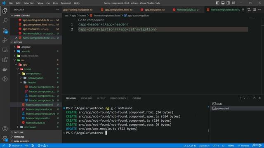Click Prettier status bar item

point(243,146)
